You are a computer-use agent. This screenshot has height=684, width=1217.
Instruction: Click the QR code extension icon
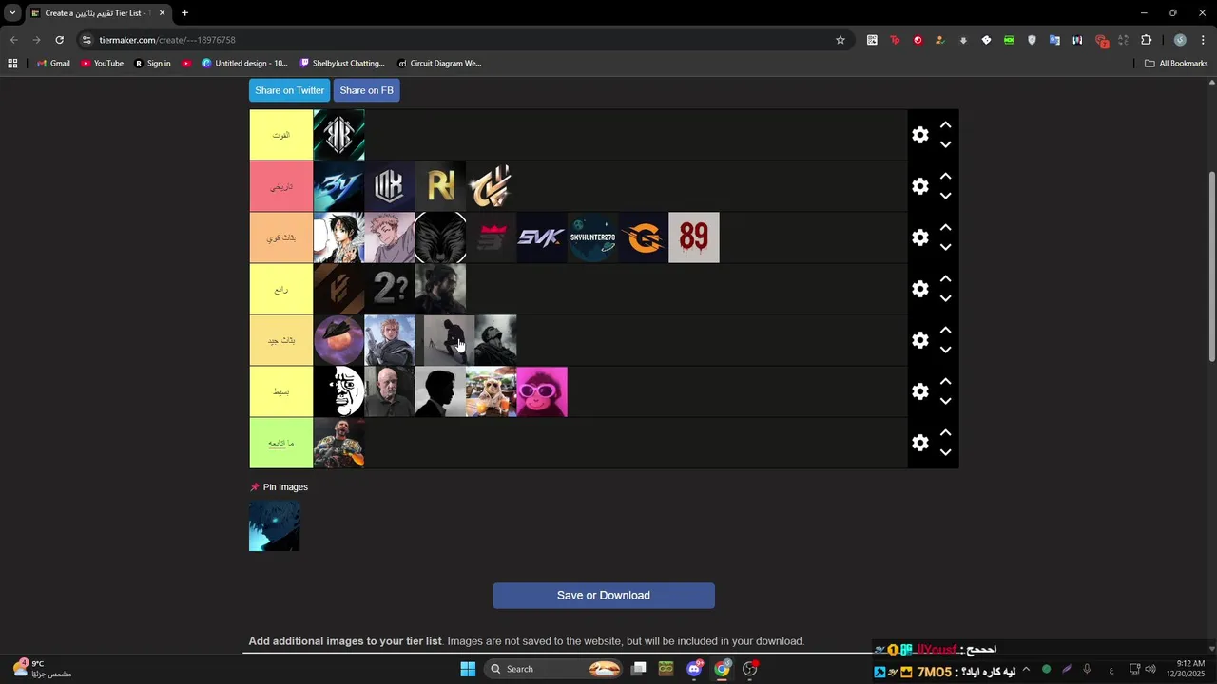click(872, 40)
